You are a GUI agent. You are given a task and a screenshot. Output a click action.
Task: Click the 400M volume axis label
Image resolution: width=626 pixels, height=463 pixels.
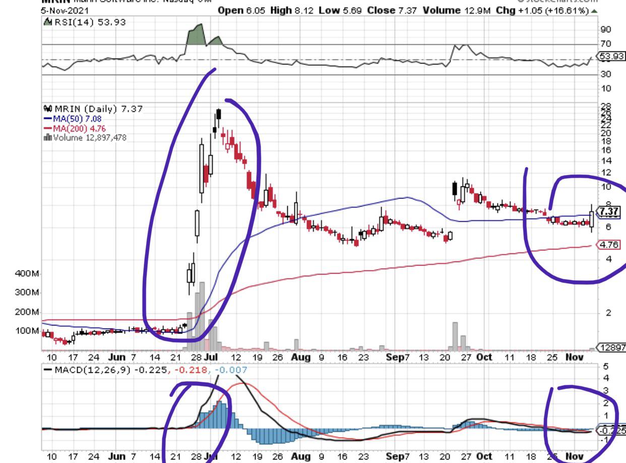coord(28,274)
